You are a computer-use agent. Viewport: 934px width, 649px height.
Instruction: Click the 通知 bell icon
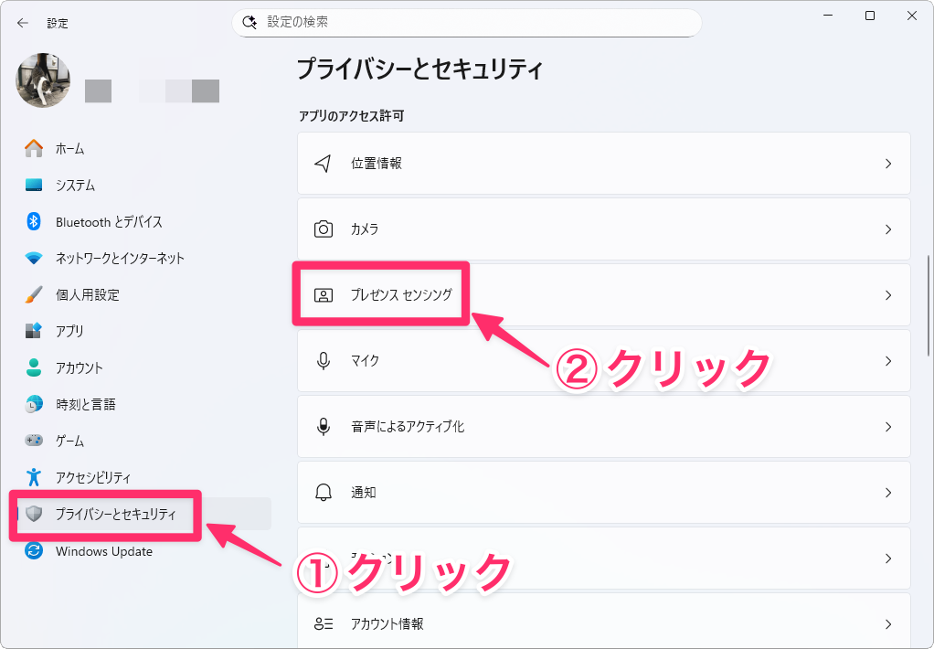[323, 493]
